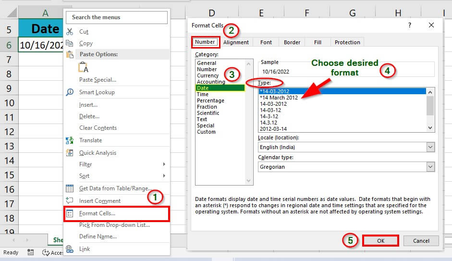
Task: Switch to the Number tab
Action: [205, 42]
